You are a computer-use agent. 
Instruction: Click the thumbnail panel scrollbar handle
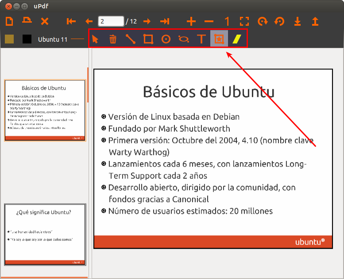coord(88,85)
